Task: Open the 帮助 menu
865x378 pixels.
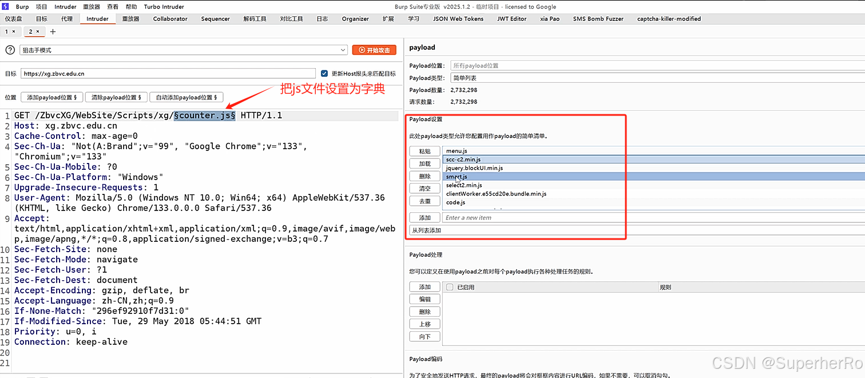Action: pos(131,7)
